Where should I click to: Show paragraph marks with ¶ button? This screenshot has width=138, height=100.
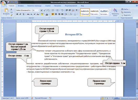pyautogui.click(x=77, y=10)
